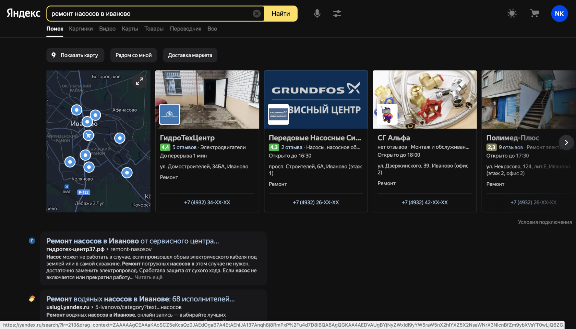The width and height of the screenshot is (576, 329).
Task: Click the shopping cart marker on the map
Action: click(x=88, y=135)
